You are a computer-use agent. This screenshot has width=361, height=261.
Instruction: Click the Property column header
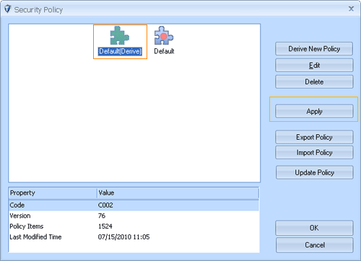click(53, 193)
